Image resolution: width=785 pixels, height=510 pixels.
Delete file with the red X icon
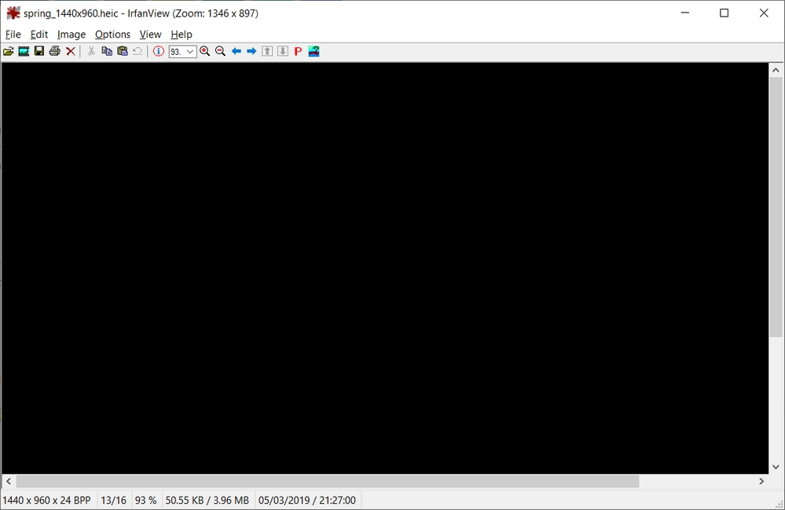click(x=71, y=51)
